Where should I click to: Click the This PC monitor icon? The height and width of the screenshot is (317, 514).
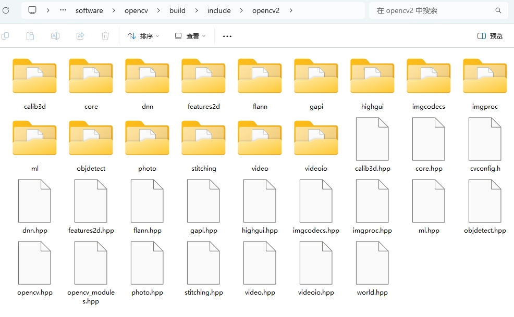click(32, 10)
